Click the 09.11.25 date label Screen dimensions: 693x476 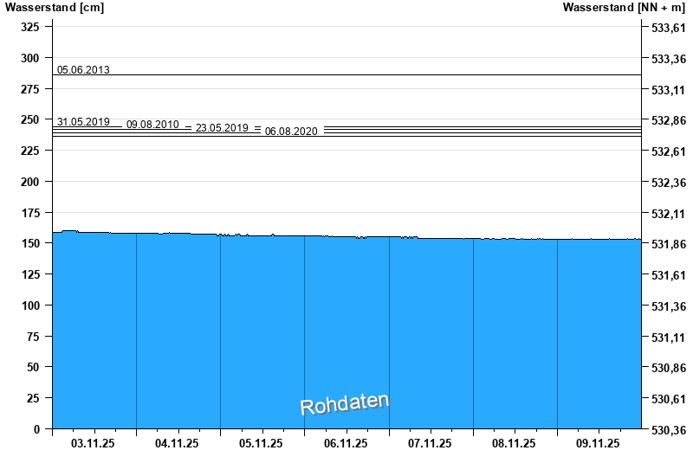(x=598, y=443)
